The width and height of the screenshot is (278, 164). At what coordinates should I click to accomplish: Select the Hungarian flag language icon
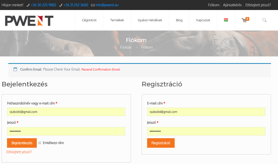(x=226, y=20)
